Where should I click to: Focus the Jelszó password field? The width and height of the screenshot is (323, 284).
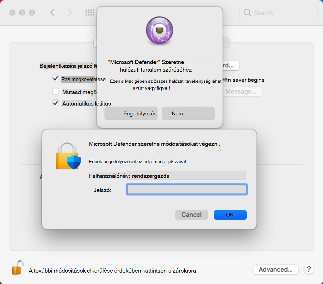187,190
